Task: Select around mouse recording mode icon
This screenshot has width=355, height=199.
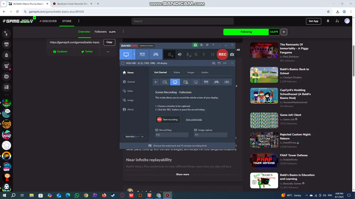Action: [x=196, y=82]
